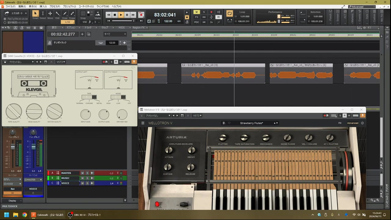This screenshot has height=220, width=391.
Task: Open Mellotron FX panel
Action: pyautogui.click(x=340, y=123)
